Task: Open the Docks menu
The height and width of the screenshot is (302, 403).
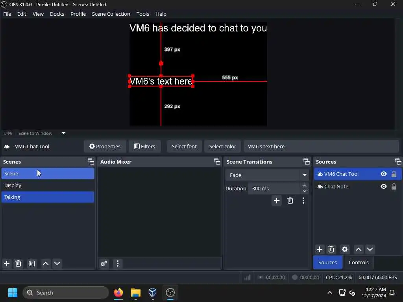Action: 57,14
